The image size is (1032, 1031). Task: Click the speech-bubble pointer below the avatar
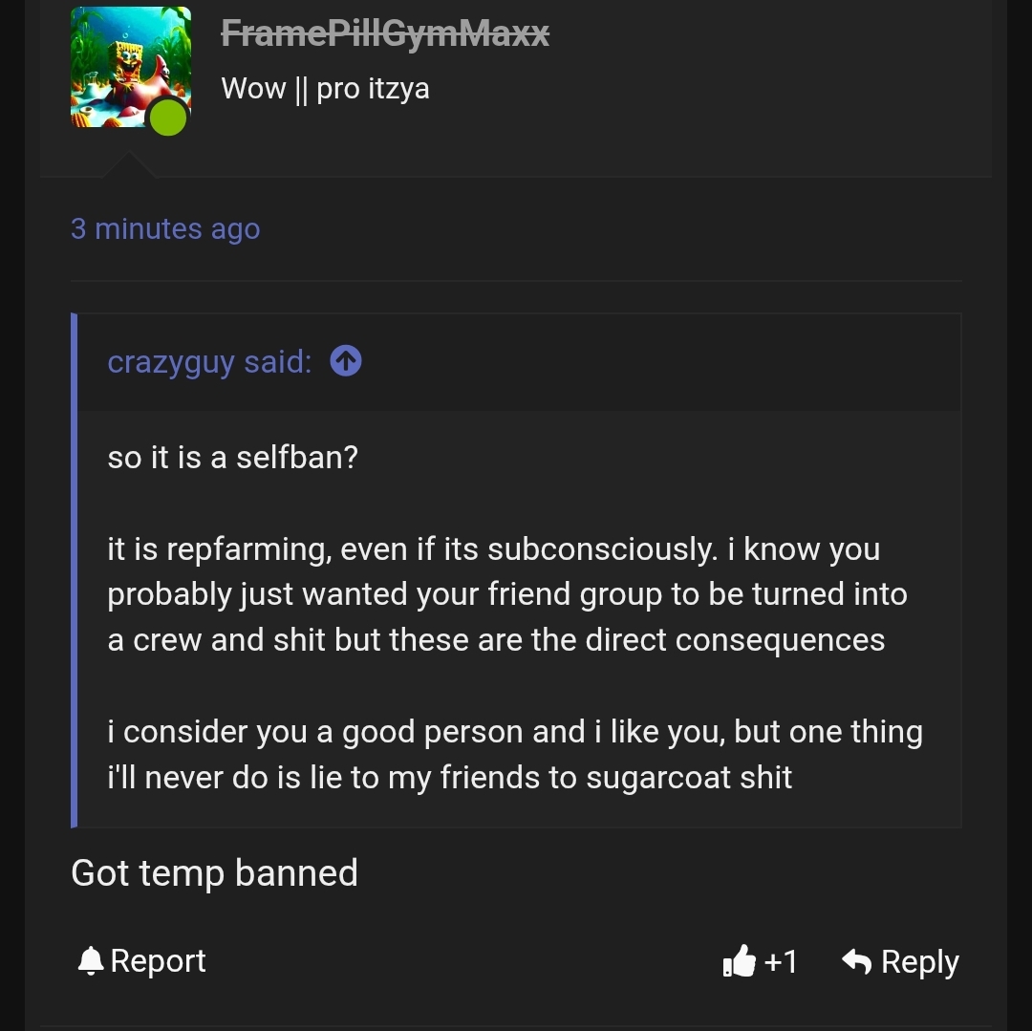tap(129, 166)
